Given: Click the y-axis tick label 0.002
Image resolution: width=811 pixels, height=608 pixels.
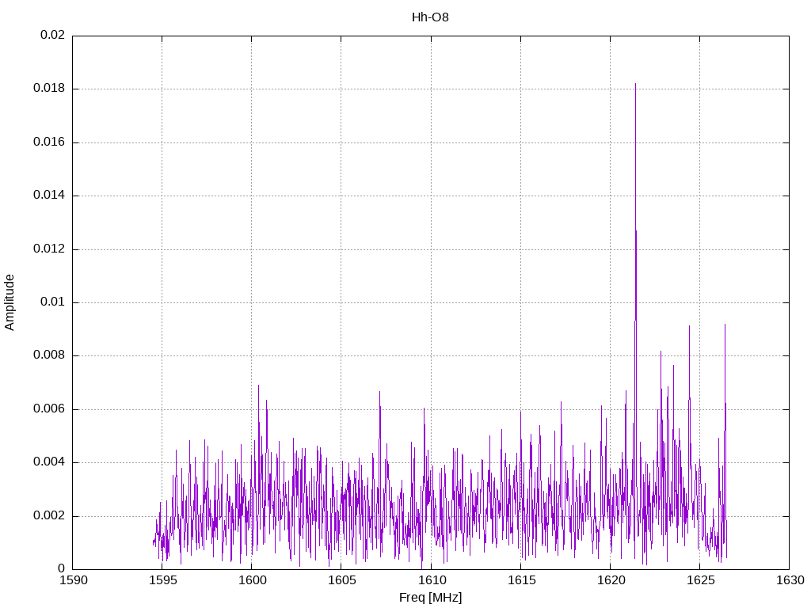Looking at the screenshot, I should pos(49,515).
